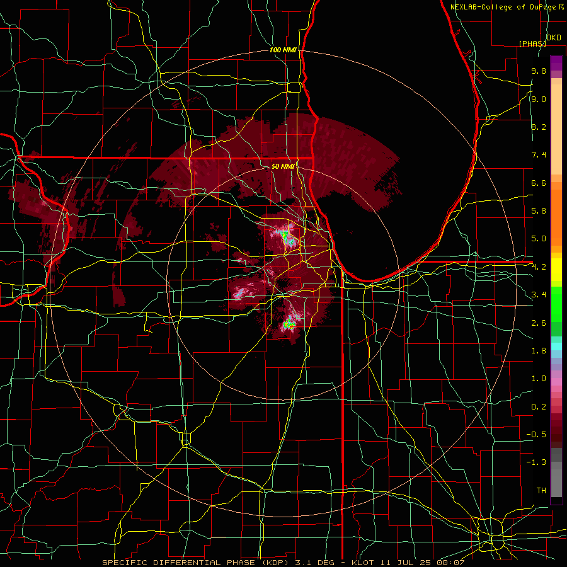Click the 5.8 scale value
Screen dimensions: 567x567
539,211
